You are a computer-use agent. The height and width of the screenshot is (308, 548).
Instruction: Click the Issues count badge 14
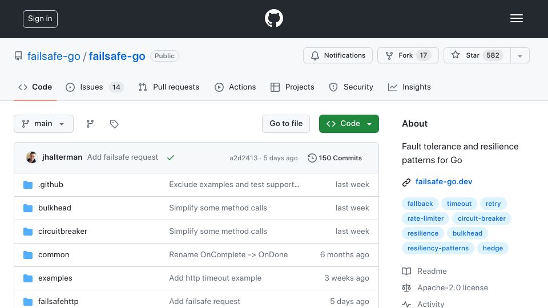[116, 87]
